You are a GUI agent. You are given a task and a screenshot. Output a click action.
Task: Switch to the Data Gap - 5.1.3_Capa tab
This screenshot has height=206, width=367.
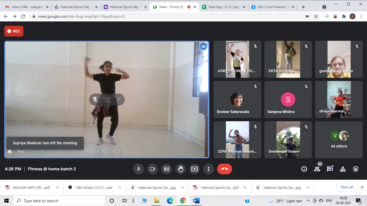click(225, 7)
